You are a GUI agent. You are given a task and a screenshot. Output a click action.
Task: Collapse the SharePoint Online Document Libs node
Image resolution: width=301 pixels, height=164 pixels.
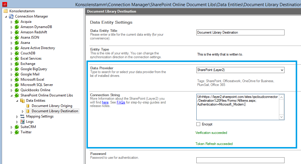click(x=12, y=96)
